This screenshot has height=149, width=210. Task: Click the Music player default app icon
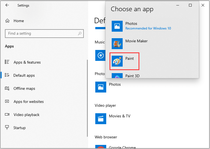(x=100, y=55)
